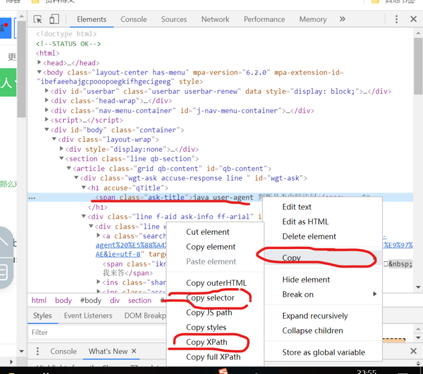Click the more panels chevron icon
The image size is (423, 374).
coord(342,19)
